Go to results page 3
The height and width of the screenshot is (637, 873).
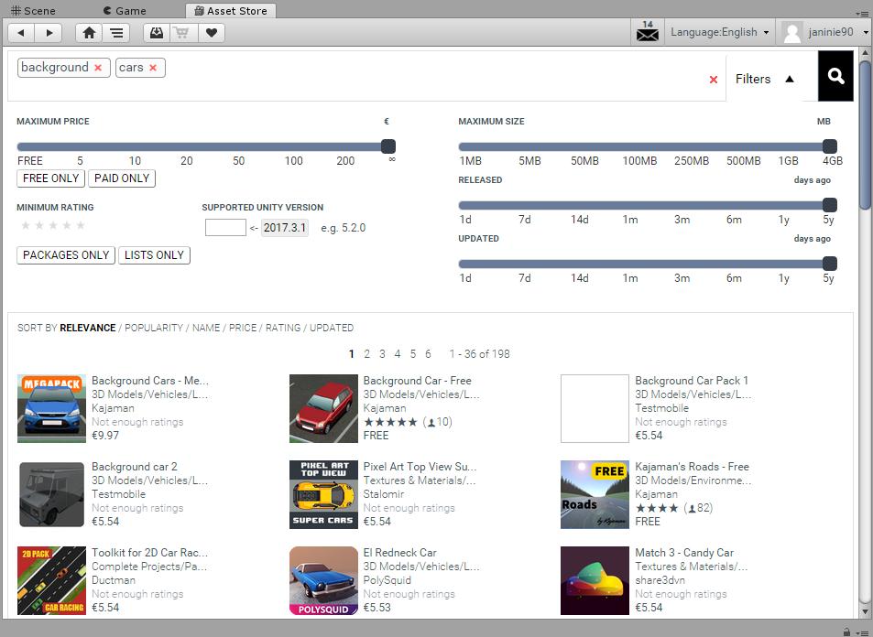382,354
